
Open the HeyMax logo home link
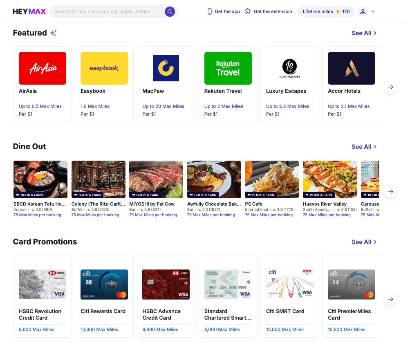[29, 11]
